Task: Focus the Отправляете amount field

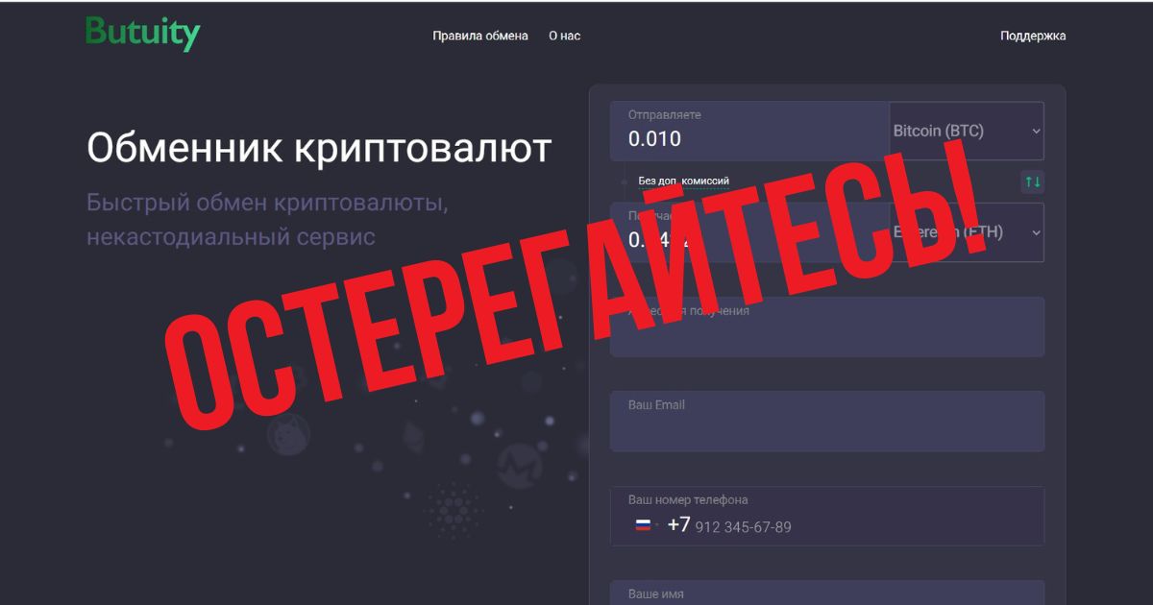Action: (x=749, y=131)
